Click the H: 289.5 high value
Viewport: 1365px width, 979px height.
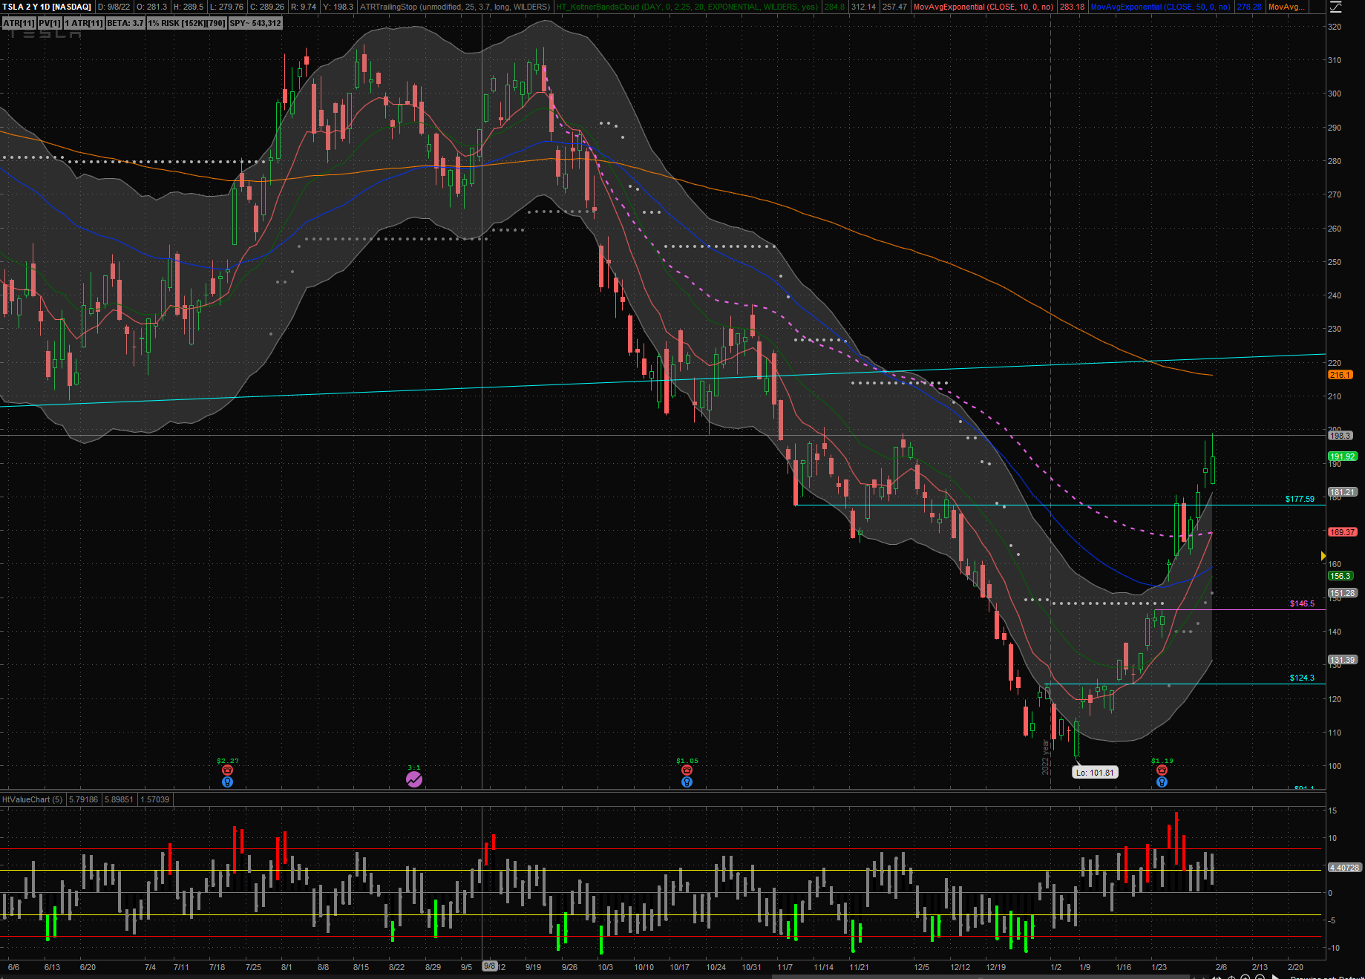[x=188, y=7]
